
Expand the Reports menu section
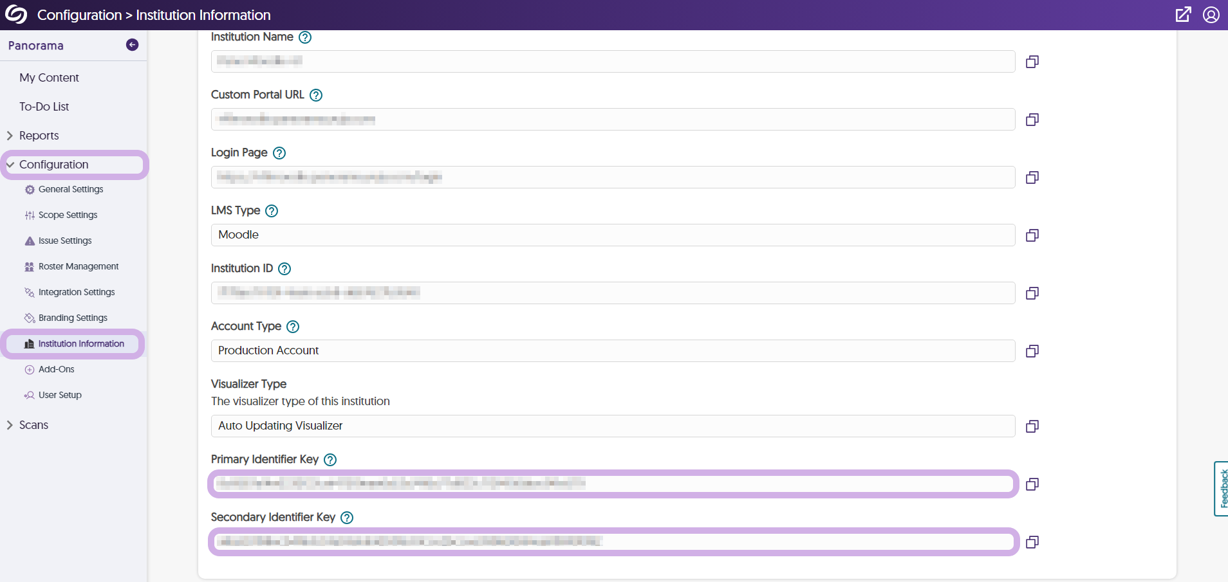pos(39,136)
